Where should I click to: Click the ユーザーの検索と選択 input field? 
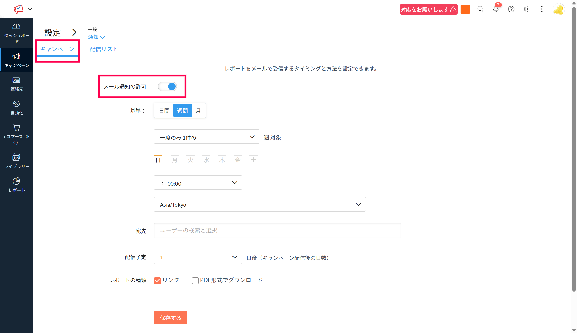tap(277, 231)
